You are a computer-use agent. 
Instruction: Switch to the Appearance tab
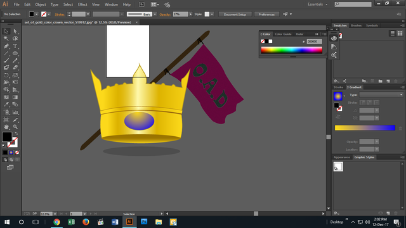click(x=342, y=157)
